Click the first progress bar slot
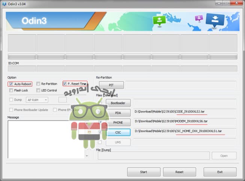The image size is (245, 181). pyautogui.click(x=22, y=56)
